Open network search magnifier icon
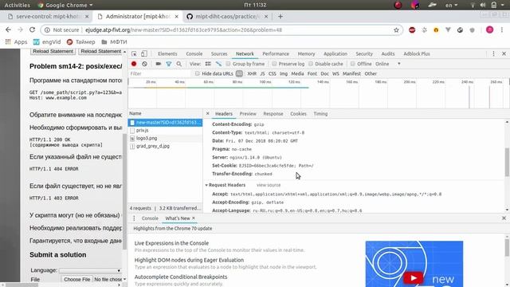 (x=178, y=64)
